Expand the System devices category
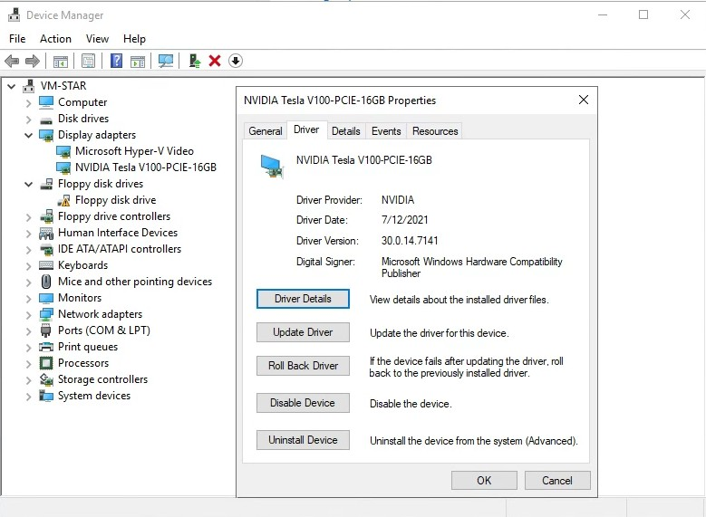Viewport: 706px width, 517px height. tap(28, 397)
